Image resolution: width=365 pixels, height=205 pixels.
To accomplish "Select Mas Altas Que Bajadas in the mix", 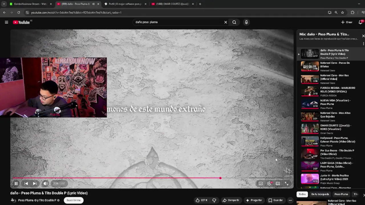I will (331, 117).
